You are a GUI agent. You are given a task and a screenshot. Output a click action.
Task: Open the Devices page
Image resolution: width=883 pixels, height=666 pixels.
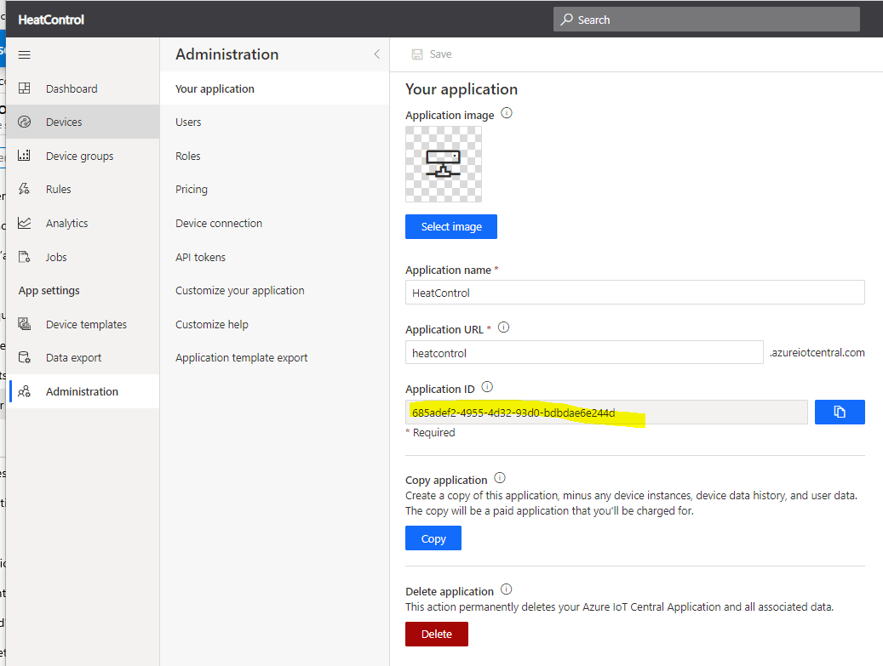click(83, 122)
